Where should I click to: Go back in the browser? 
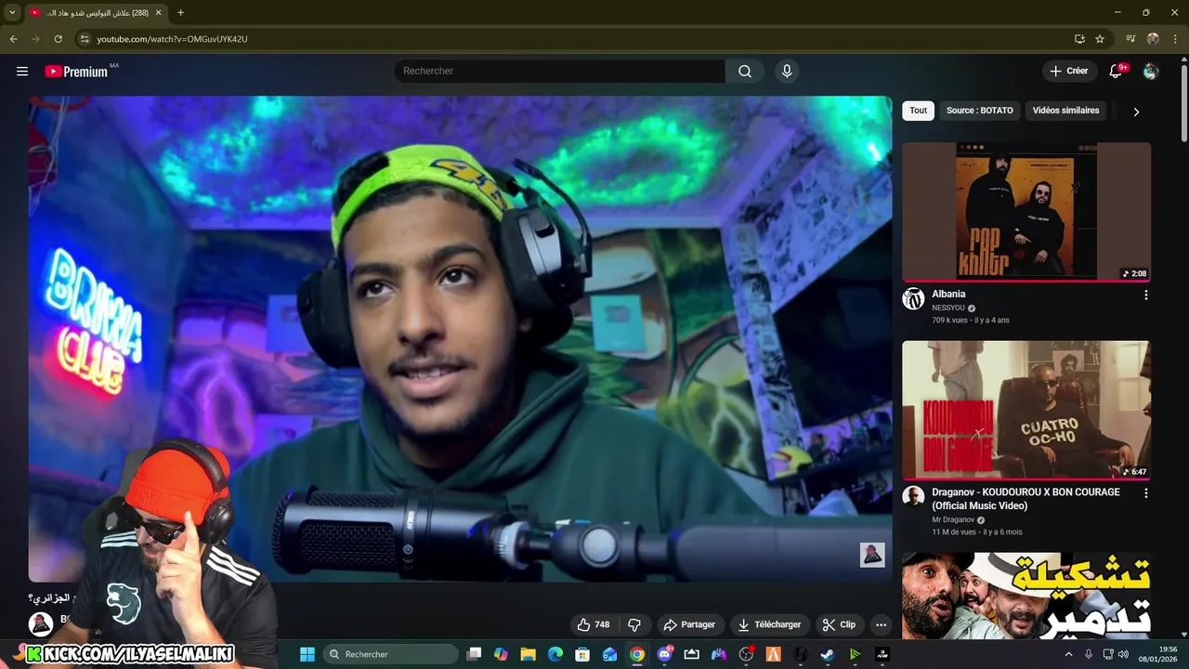pos(13,39)
